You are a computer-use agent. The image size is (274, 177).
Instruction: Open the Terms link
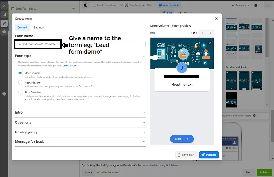pyautogui.click(x=141, y=165)
